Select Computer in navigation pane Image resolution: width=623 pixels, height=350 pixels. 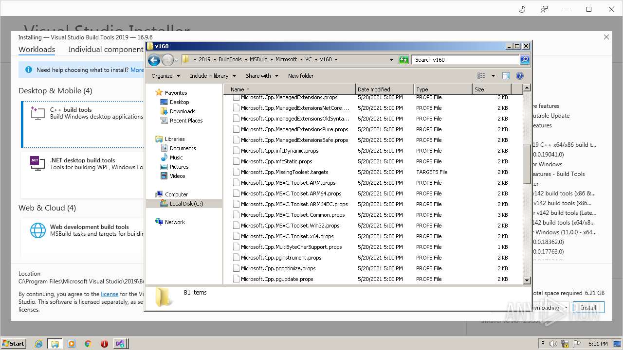pos(176,194)
